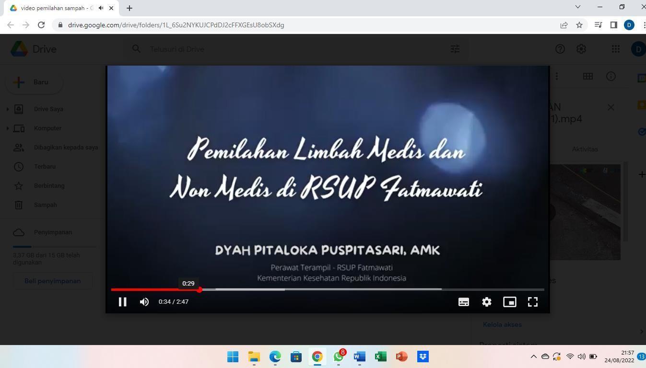Switch to the Aktivitas tab
The width and height of the screenshot is (646, 368).
(x=585, y=149)
